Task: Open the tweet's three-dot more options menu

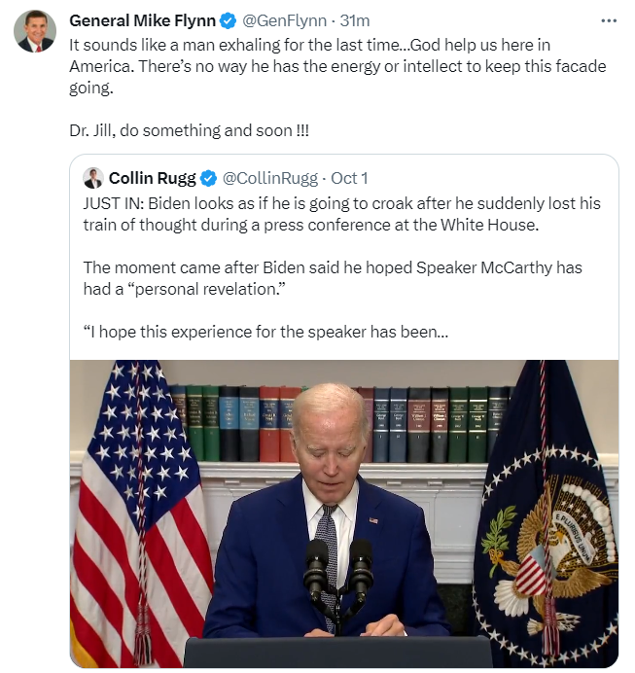Action: [x=609, y=20]
